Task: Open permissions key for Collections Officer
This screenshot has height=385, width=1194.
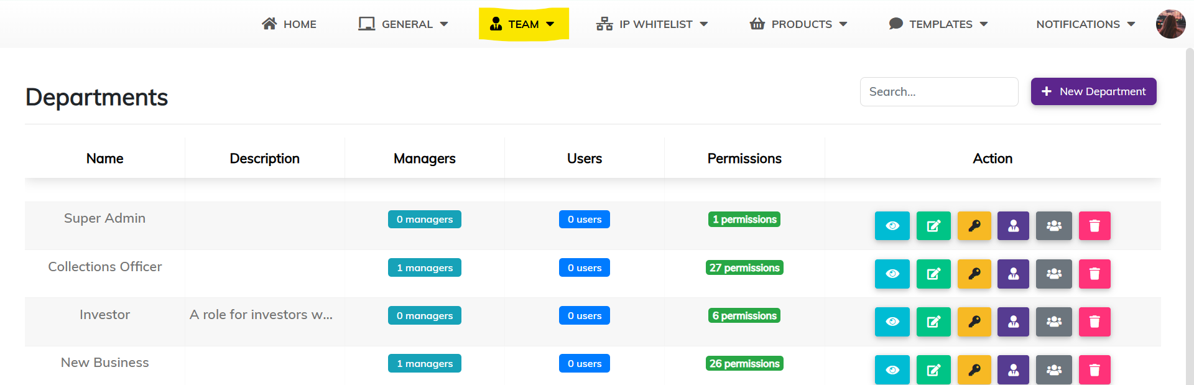Action: tap(974, 274)
